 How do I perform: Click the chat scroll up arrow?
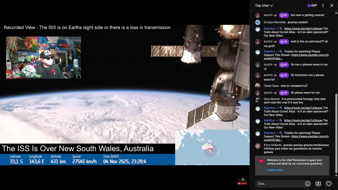click(336, 13)
